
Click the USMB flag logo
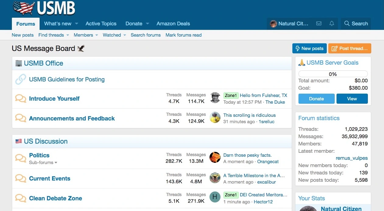click(x=44, y=8)
